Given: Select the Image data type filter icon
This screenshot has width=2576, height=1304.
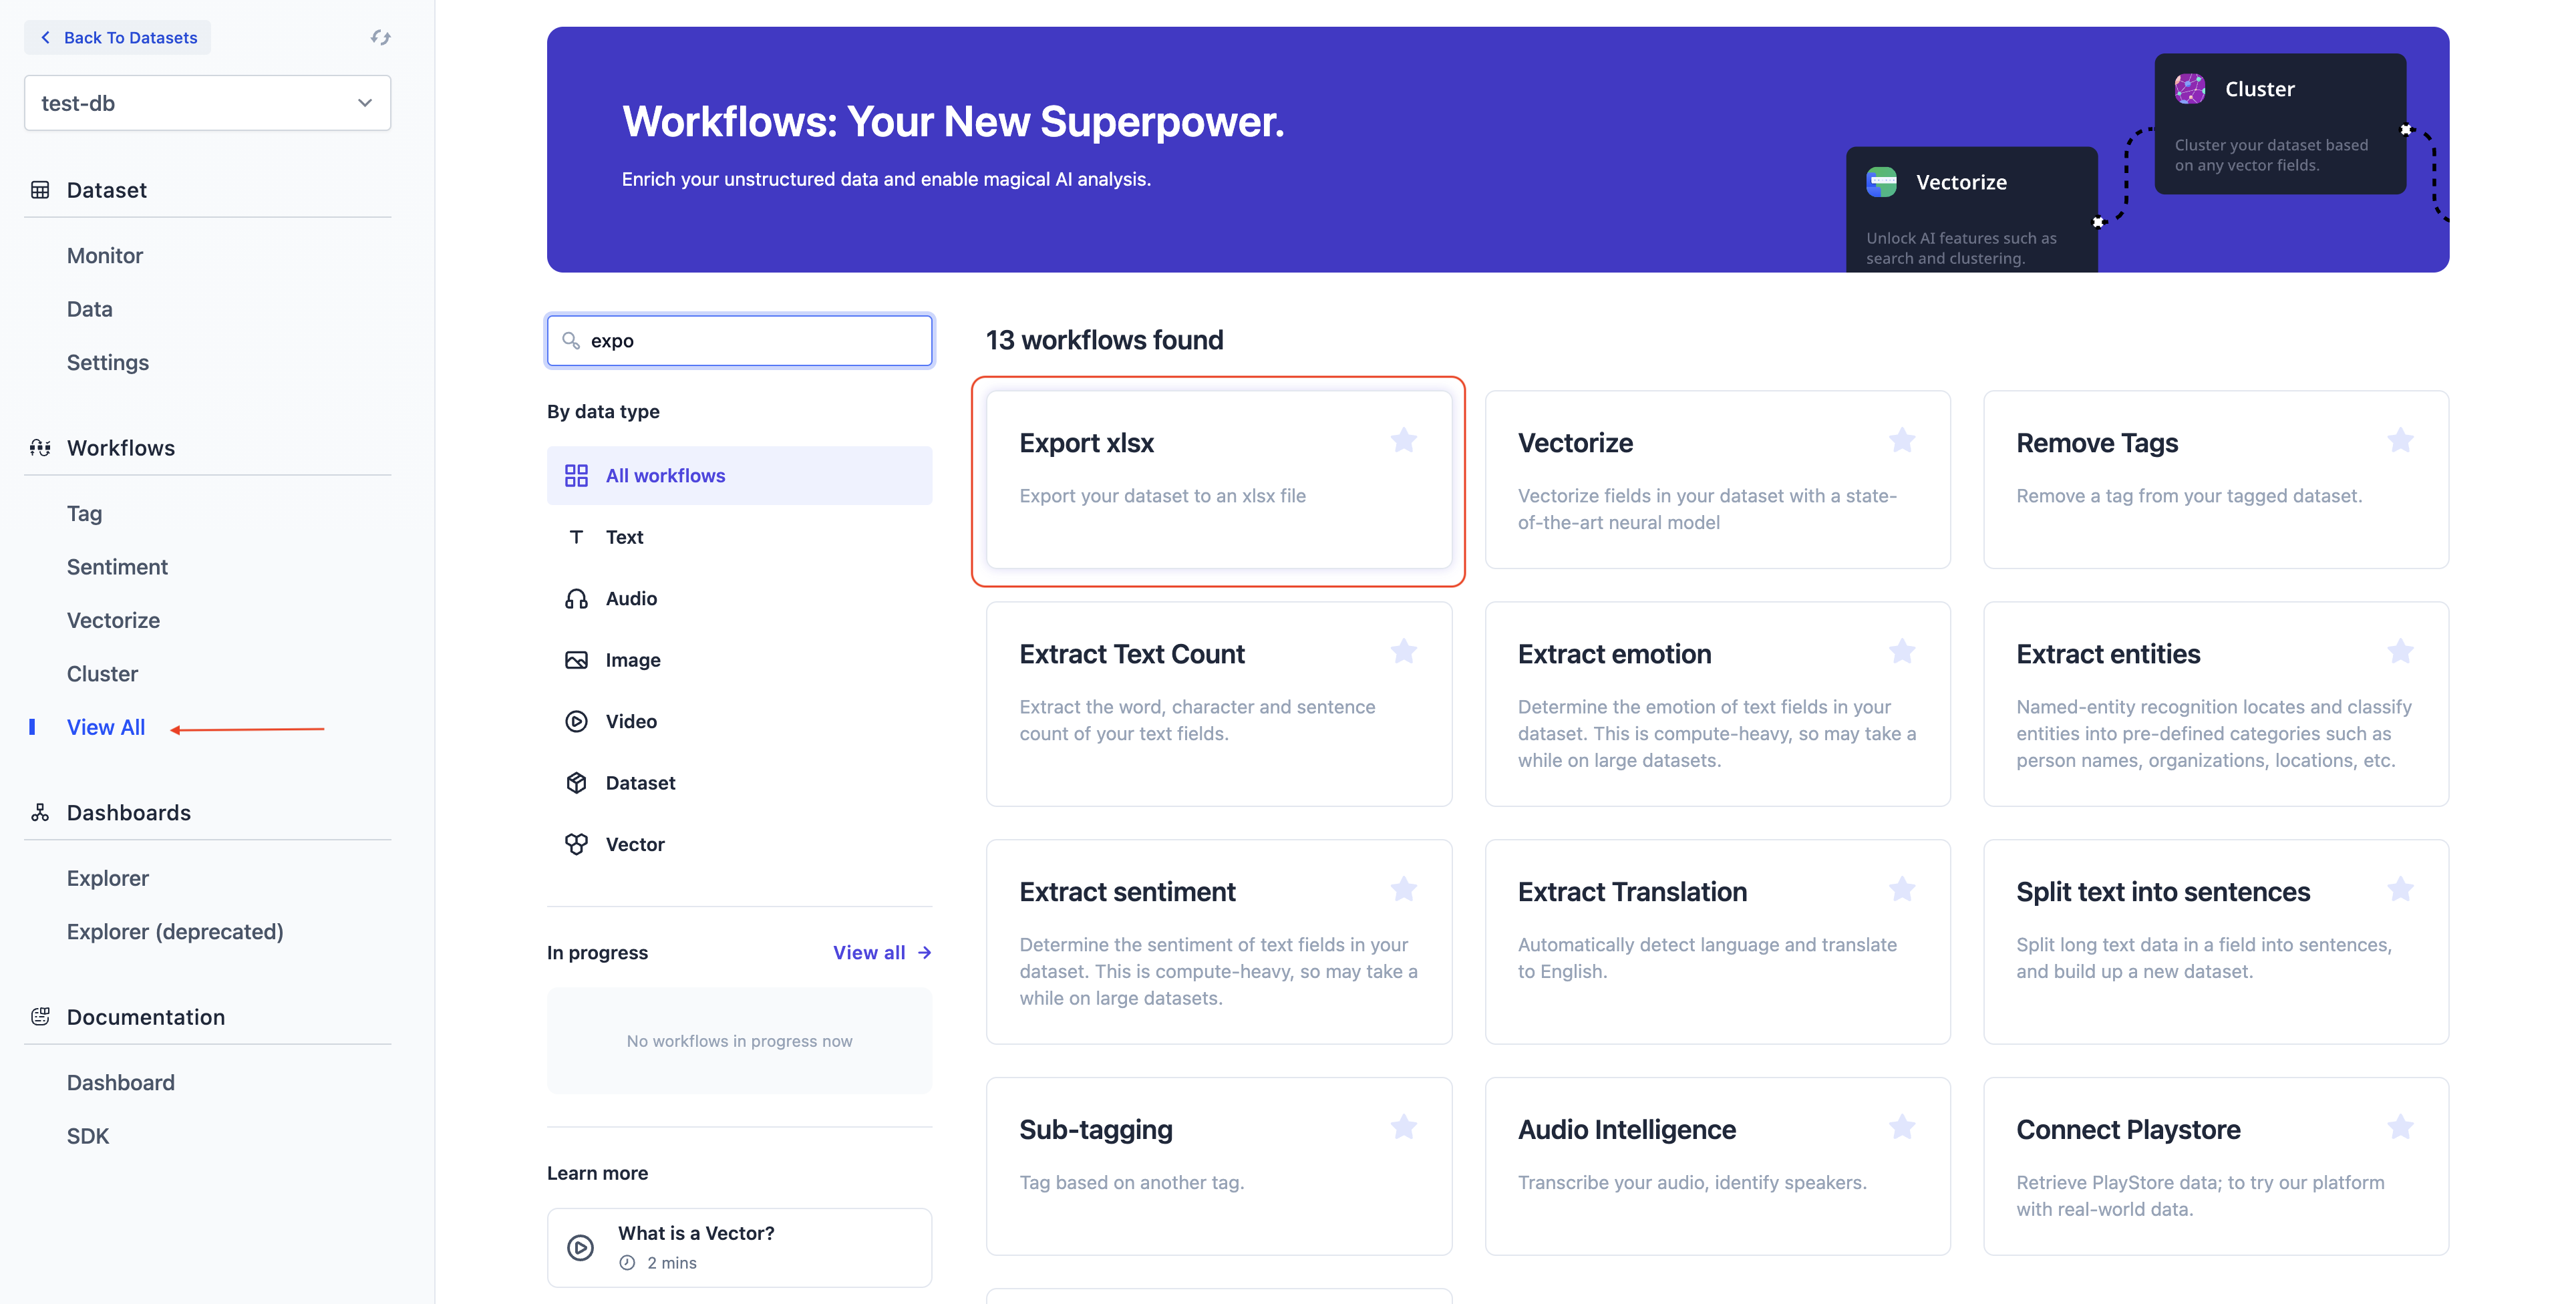Looking at the screenshot, I should coord(576,660).
